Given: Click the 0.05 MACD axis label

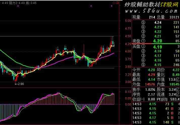Looking at the screenshot, I should (x=128, y=98).
